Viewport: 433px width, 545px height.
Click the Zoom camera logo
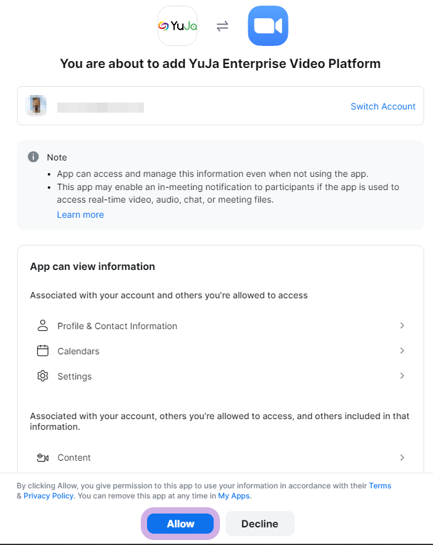268,26
